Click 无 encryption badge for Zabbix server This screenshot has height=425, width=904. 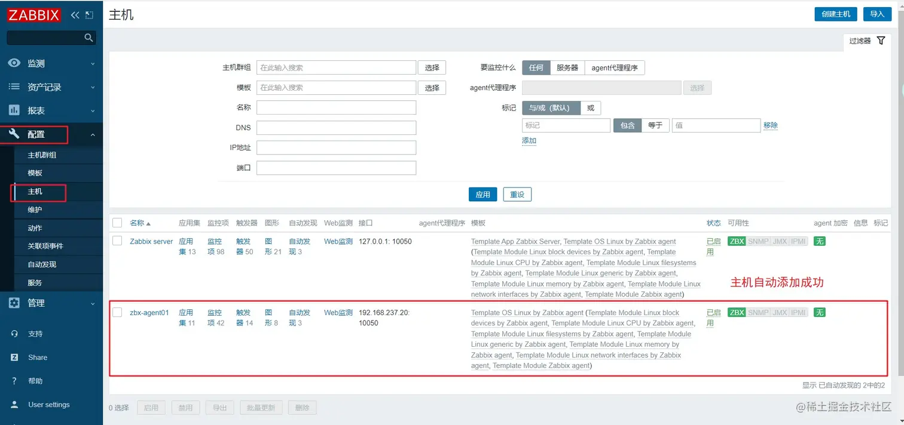click(x=819, y=241)
